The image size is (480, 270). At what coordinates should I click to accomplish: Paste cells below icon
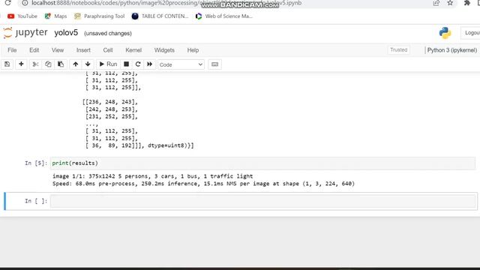click(61, 64)
